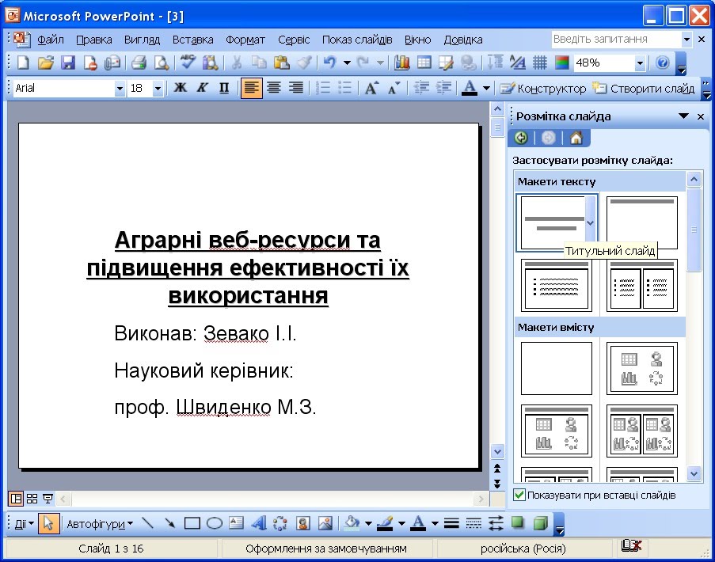
Task: Run spelling check with the ABC icon
Action: point(188,63)
